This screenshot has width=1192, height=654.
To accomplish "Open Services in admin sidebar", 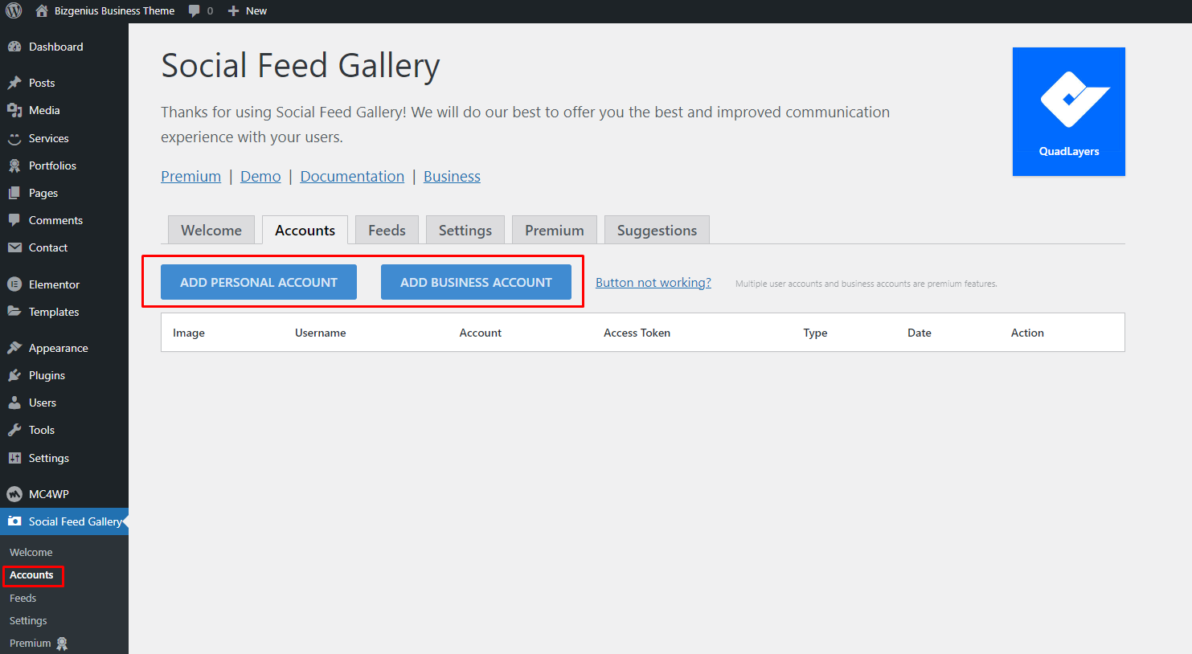I will click(64, 138).
